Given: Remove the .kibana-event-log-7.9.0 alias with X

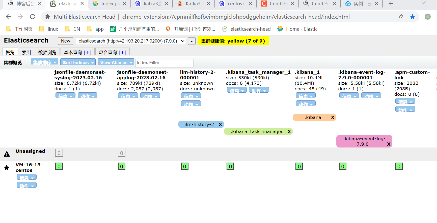Looking at the screenshot, I should [x=389, y=144].
